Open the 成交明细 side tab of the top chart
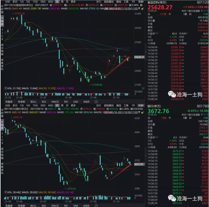 click(2, 49)
